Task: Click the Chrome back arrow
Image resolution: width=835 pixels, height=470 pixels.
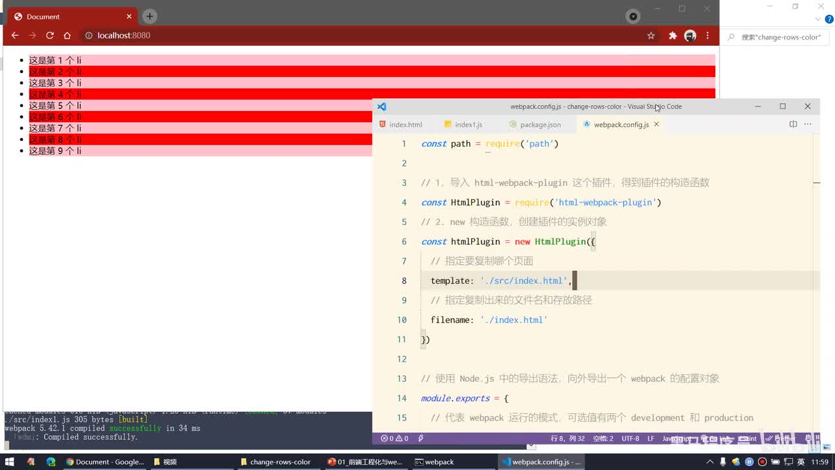Action: [x=15, y=35]
